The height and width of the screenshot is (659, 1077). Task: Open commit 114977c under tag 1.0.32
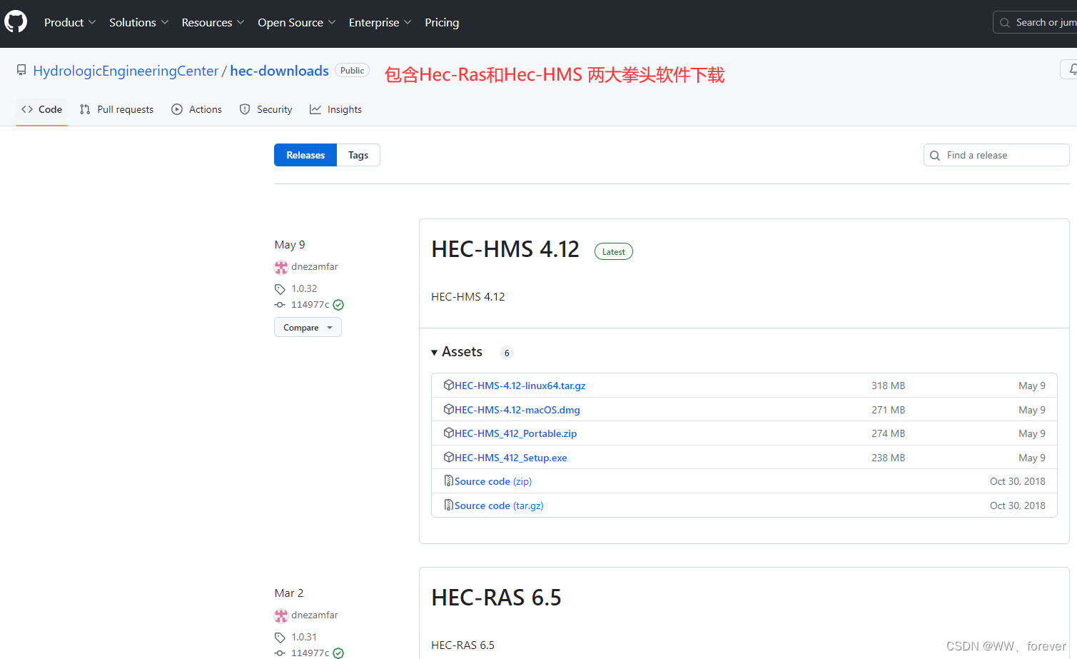[x=310, y=304]
